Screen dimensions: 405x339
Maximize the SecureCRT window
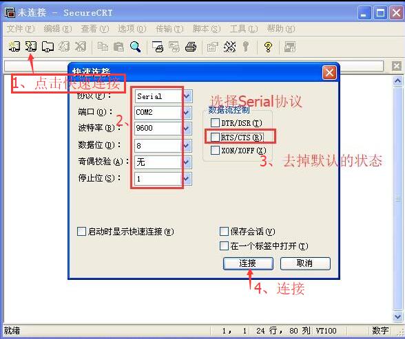tap(380, 12)
